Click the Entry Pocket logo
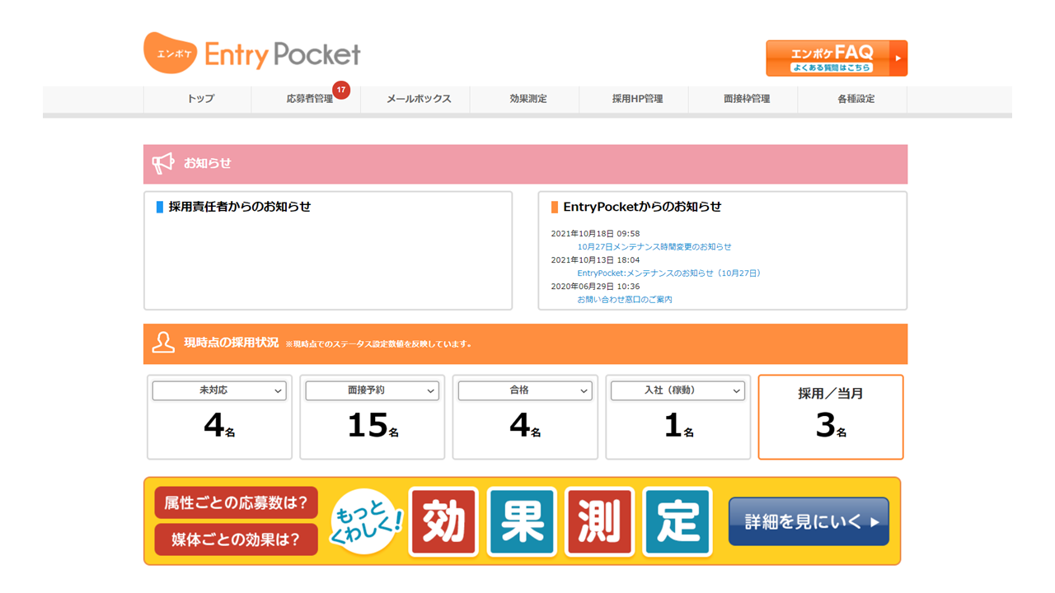This screenshot has height=593, width=1055. (252, 52)
